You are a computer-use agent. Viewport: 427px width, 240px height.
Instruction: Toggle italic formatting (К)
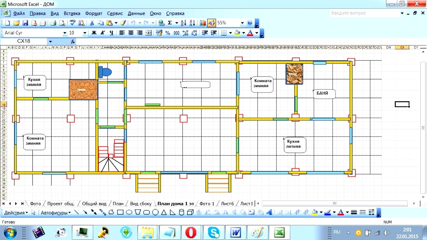click(103, 33)
